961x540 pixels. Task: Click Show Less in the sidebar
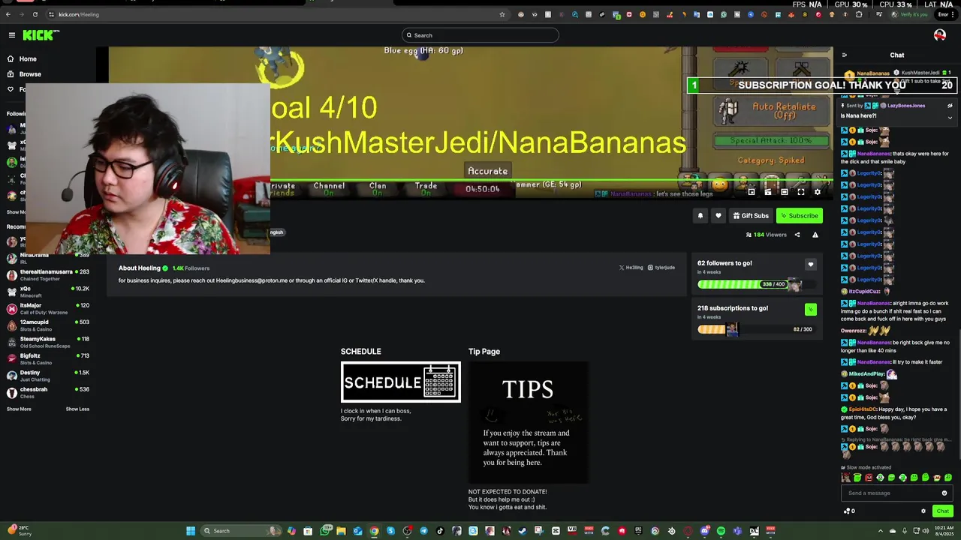click(x=77, y=409)
